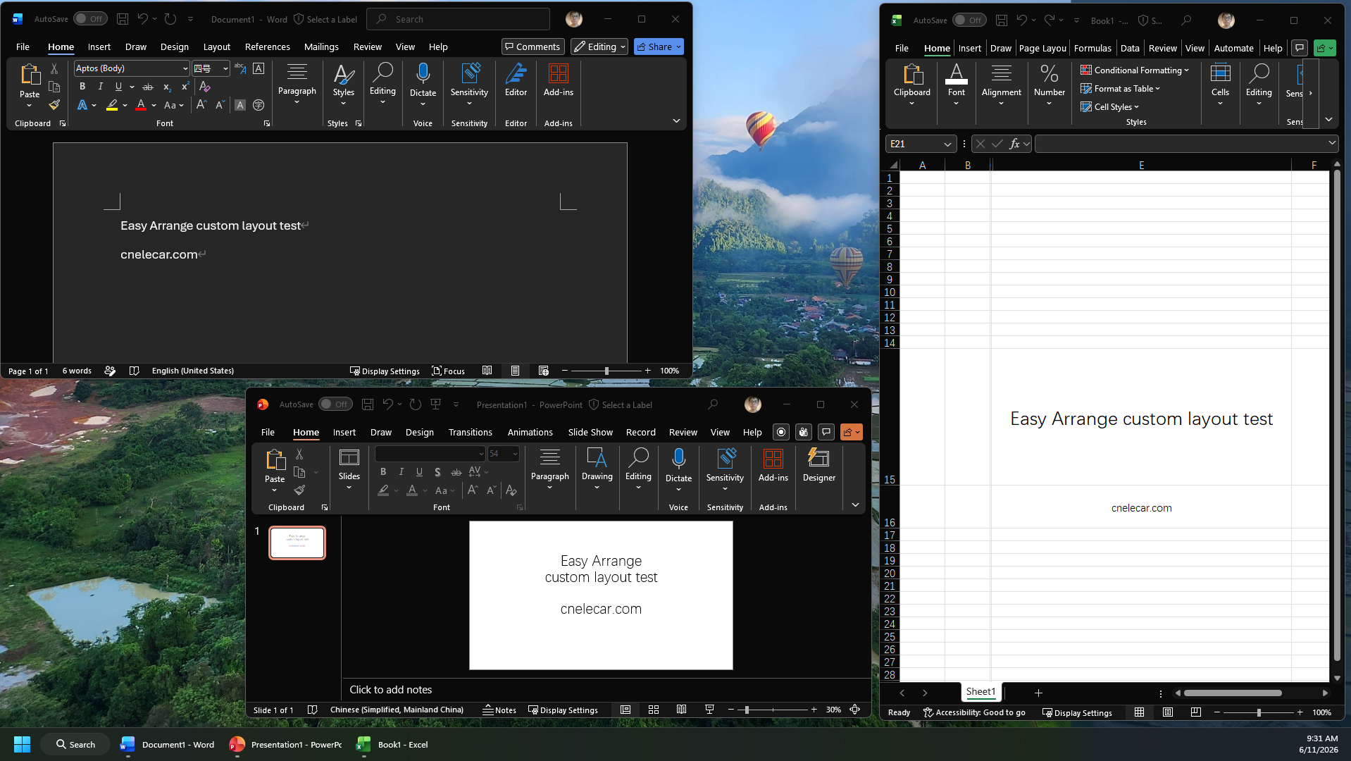Open Word font size dropdown
This screenshot has width=1351, height=761.
coord(225,68)
